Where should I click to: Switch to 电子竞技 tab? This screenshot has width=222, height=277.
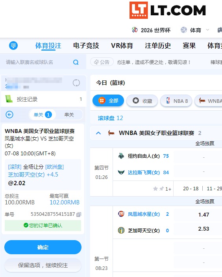(86, 46)
